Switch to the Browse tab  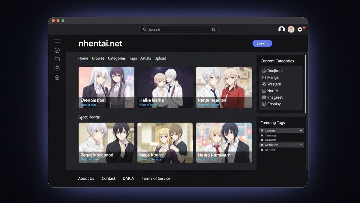coord(98,58)
